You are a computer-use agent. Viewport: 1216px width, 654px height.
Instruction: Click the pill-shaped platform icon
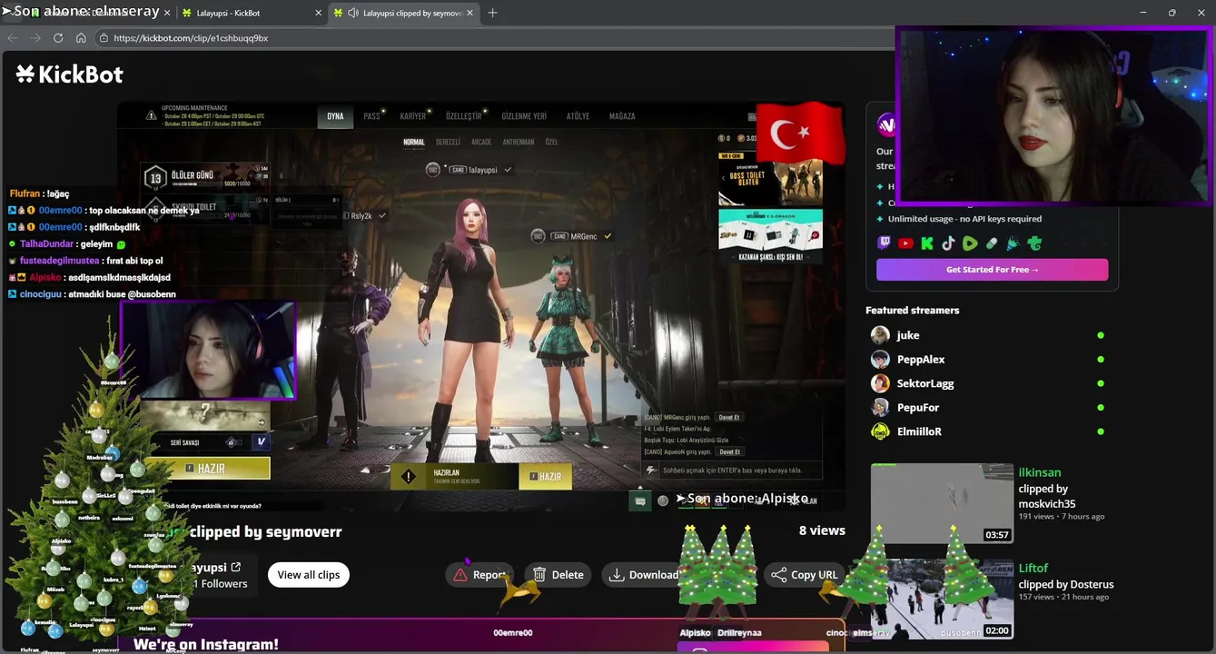pos(992,243)
